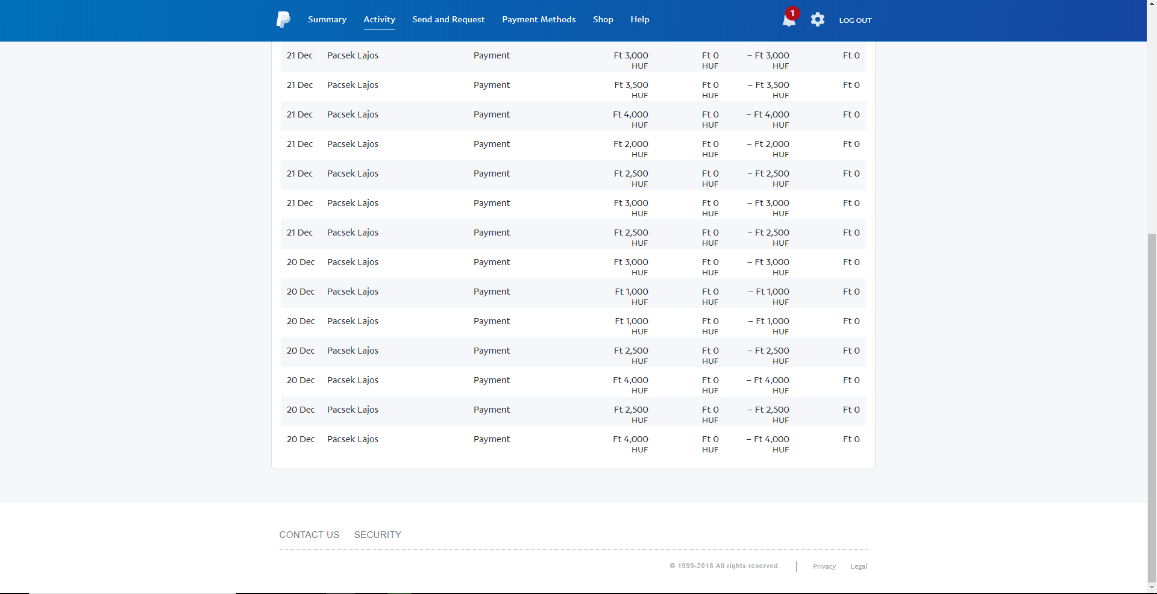This screenshot has width=1157, height=594.
Task: Open the SECURITY footer link
Action: click(378, 535)
